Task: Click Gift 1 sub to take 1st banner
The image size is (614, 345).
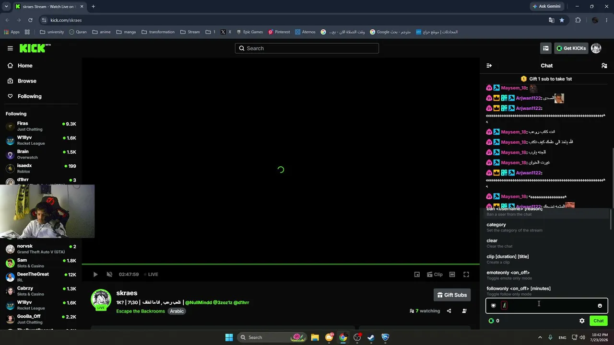Action: click(x=547, y=79)
